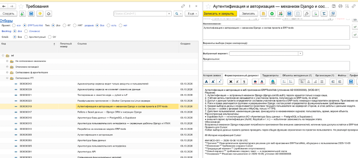Click the green plus circle icon
The image size is (358, 158).
(272, 14)
